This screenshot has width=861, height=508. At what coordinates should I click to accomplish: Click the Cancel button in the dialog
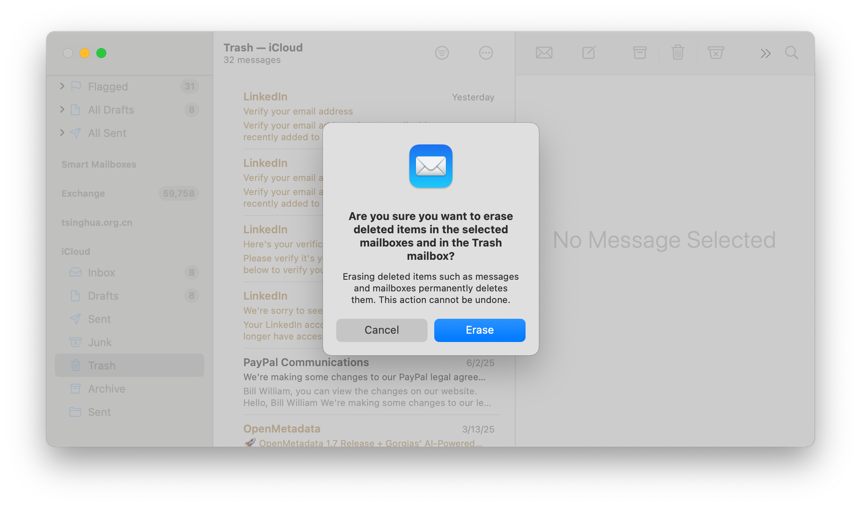tap(382, 330)
